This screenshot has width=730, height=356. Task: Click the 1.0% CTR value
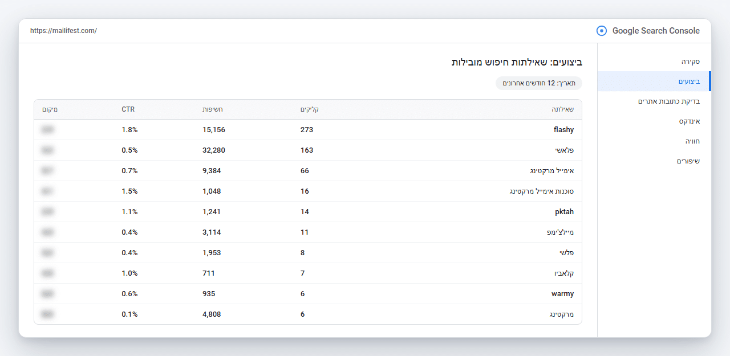[129, 273]
